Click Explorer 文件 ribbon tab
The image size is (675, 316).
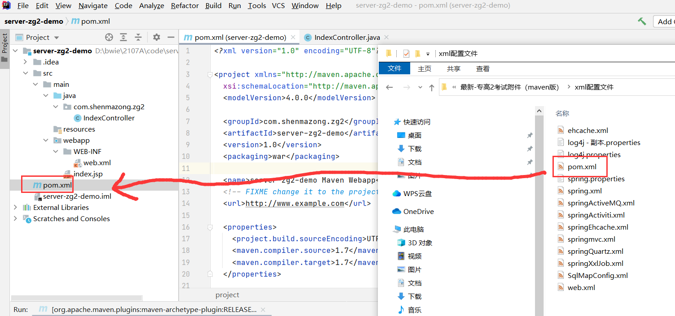tap(394, 68)
